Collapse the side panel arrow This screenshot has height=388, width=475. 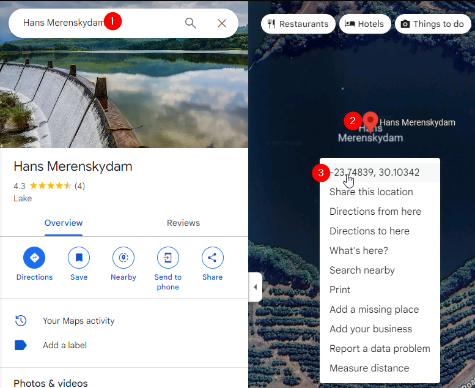(x=255, y=287)
